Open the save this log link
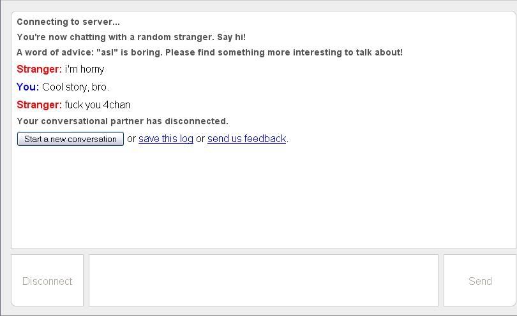517x316 pixels. click(x=166, y=138)
